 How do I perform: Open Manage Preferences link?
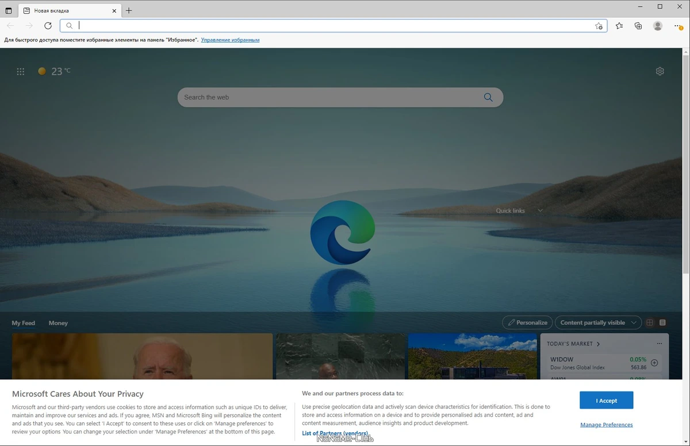point(606,425)
